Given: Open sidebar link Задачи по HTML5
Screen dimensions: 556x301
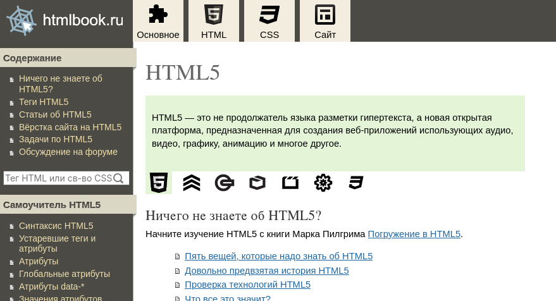Looking at the screenshot, I should (55, 139).
